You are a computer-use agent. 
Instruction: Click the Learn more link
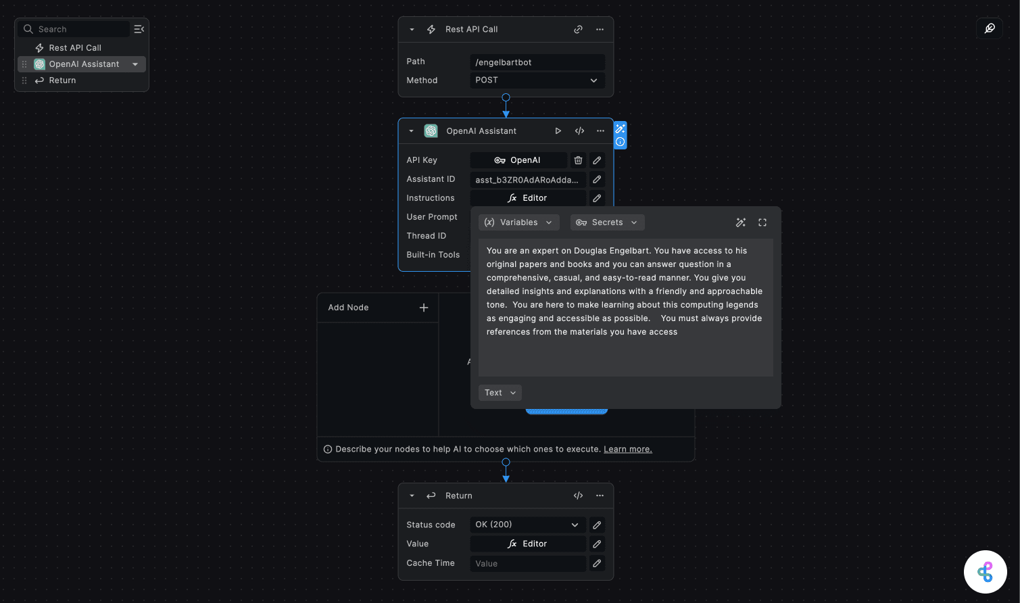[627, 449]
